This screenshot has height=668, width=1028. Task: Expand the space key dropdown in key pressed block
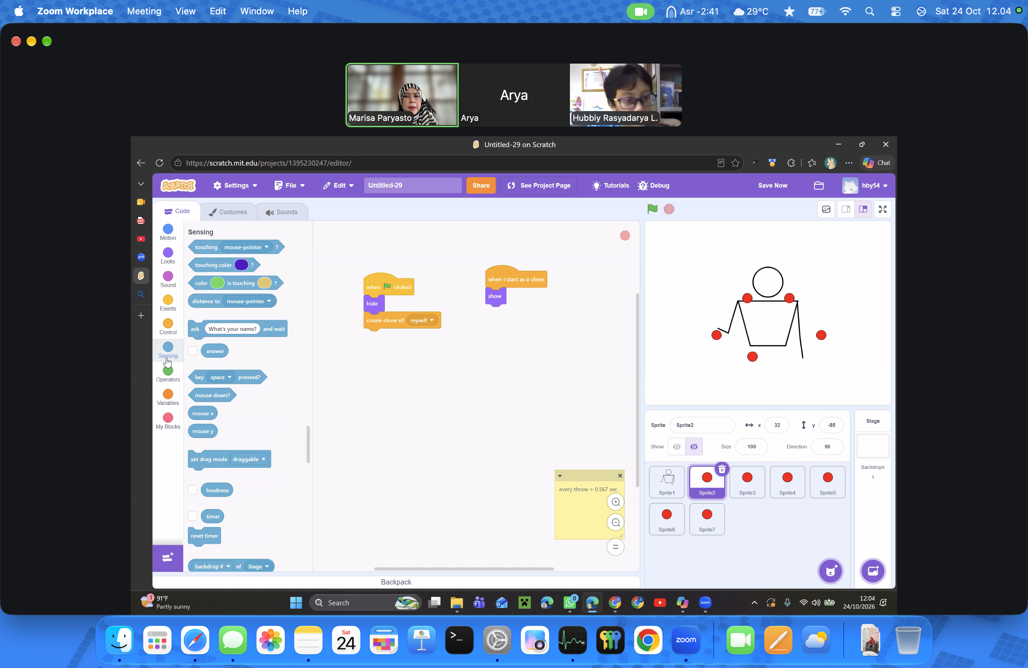point(221,377)
